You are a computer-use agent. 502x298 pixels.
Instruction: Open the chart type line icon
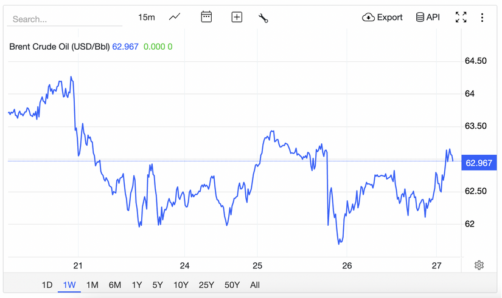pos(175,17)
